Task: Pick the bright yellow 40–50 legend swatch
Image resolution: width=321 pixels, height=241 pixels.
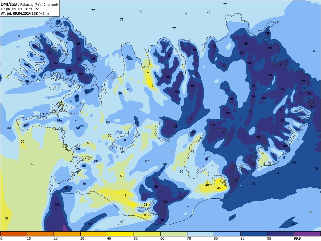Action: point(120,234)
